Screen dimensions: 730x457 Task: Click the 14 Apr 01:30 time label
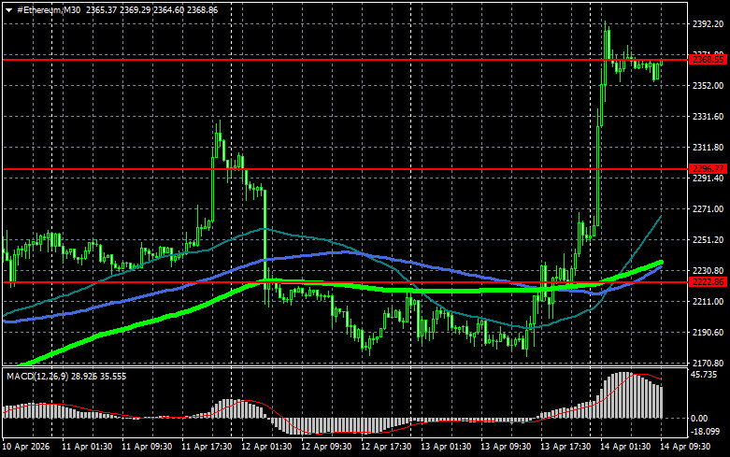(625, 447)
